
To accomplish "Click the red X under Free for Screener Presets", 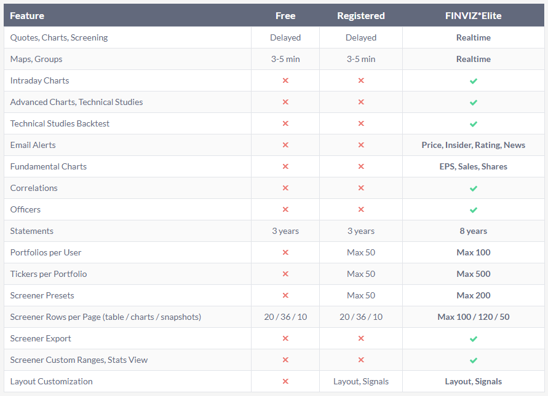I will point(285,295).
